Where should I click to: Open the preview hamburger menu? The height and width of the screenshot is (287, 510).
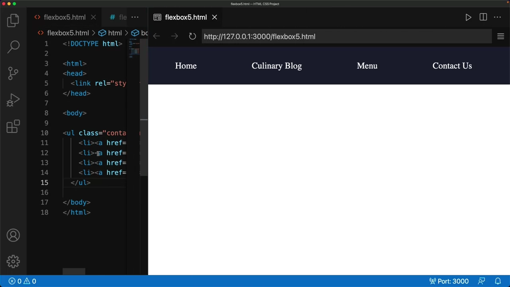[501, 36]
